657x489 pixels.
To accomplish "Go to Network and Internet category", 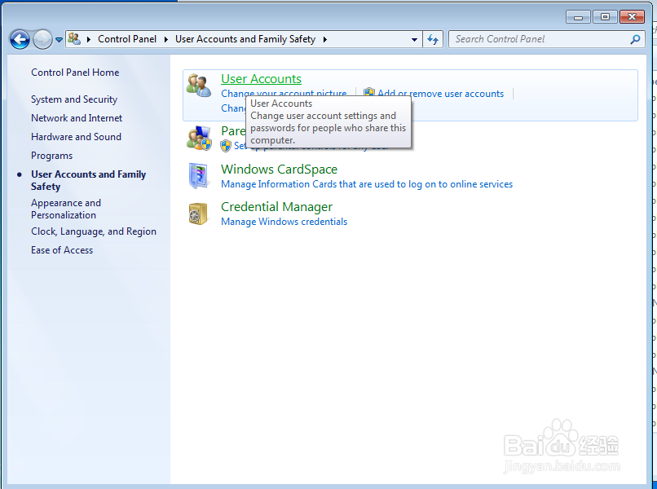I will (77, 118).
